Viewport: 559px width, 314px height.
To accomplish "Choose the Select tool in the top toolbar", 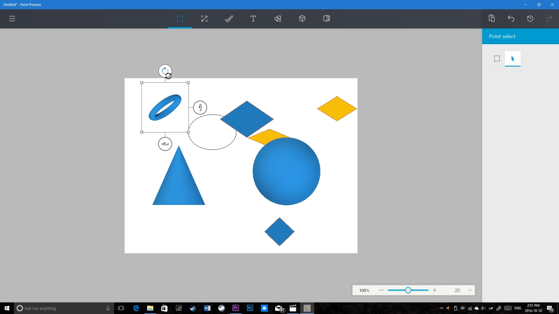I will 180,19.
